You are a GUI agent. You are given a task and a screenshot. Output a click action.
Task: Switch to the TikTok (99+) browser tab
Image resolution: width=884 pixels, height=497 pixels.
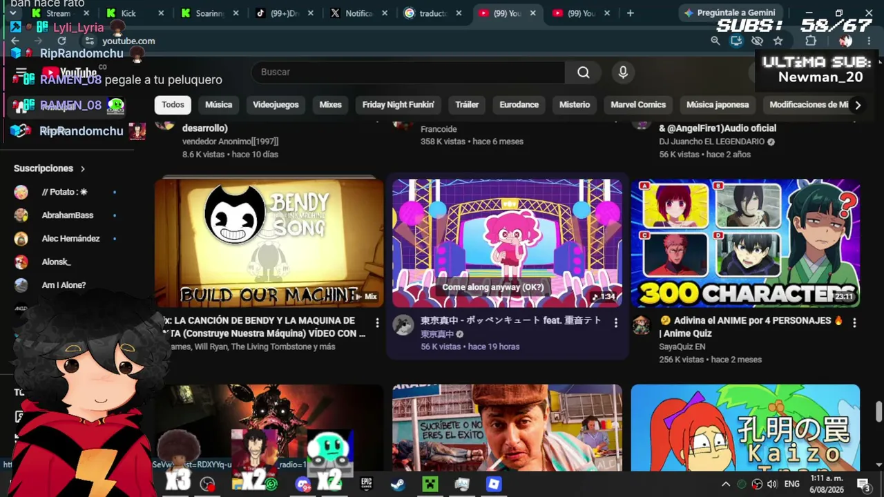285,13
